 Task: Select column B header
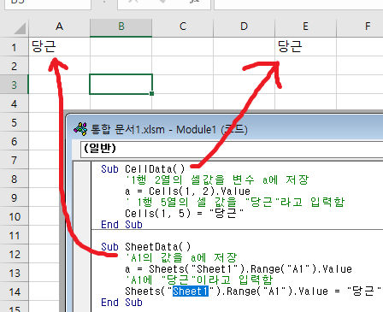tap(121, 27)
